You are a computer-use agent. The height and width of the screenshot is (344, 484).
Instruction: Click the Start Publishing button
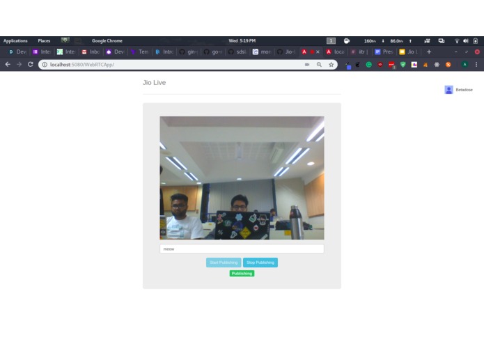point(224,263)
